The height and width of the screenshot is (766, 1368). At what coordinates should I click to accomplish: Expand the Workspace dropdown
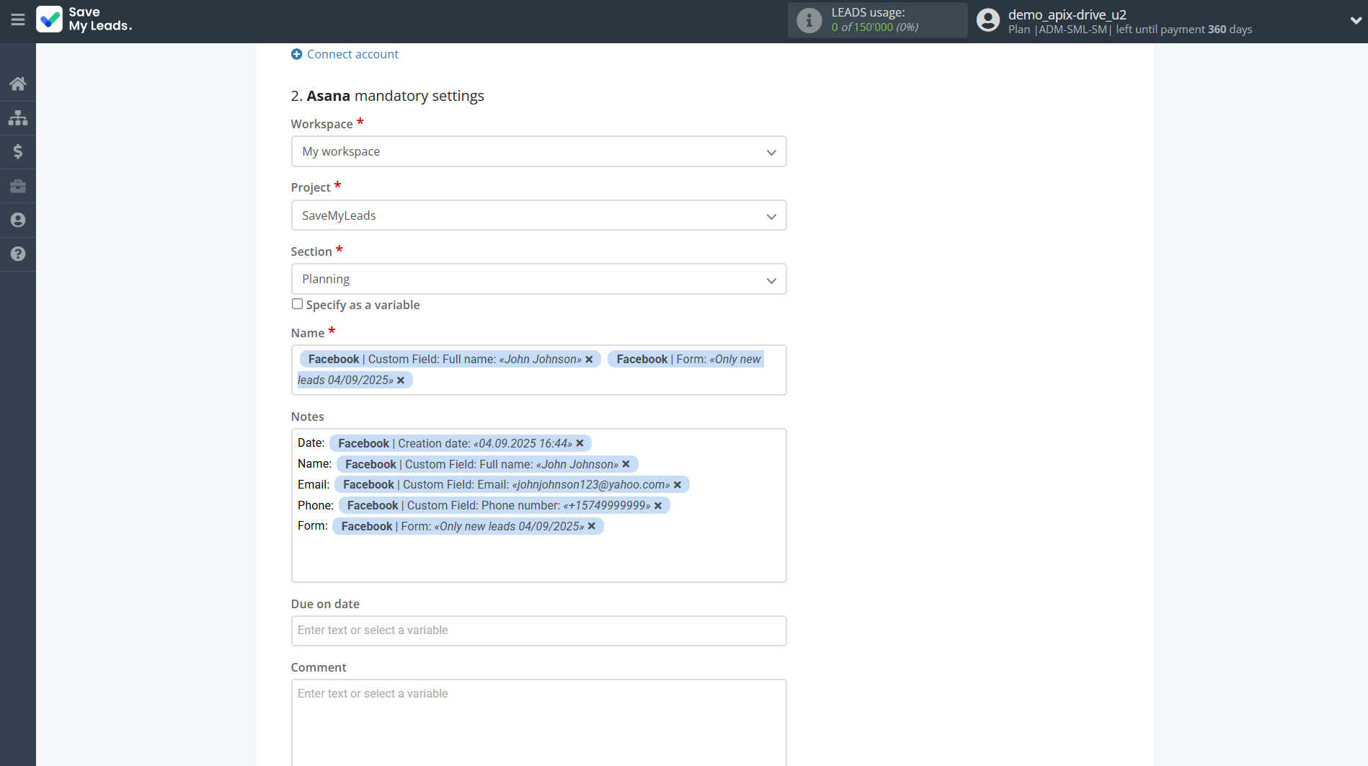coord(538,151)
